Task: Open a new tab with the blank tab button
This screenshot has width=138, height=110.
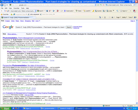Action: [x=34, y=17]
